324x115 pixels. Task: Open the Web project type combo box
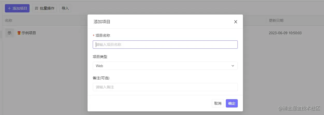tap(165, 66)
